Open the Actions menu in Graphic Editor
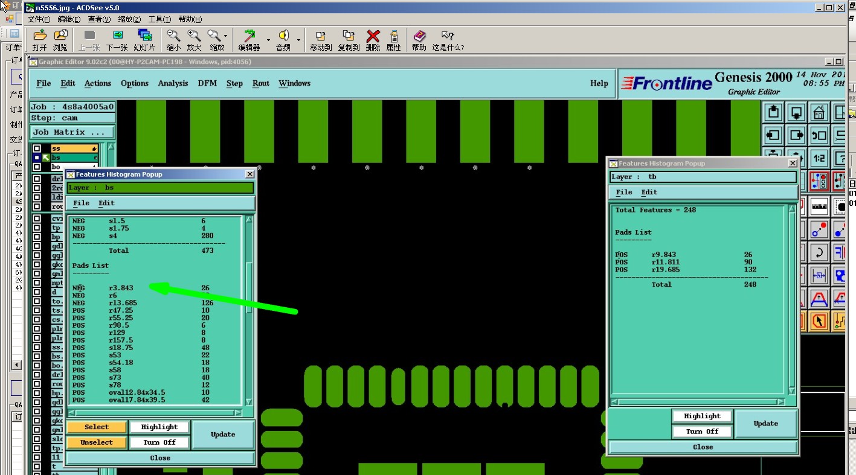The width and height of the screenshot is (856, 475). point(98,83)
